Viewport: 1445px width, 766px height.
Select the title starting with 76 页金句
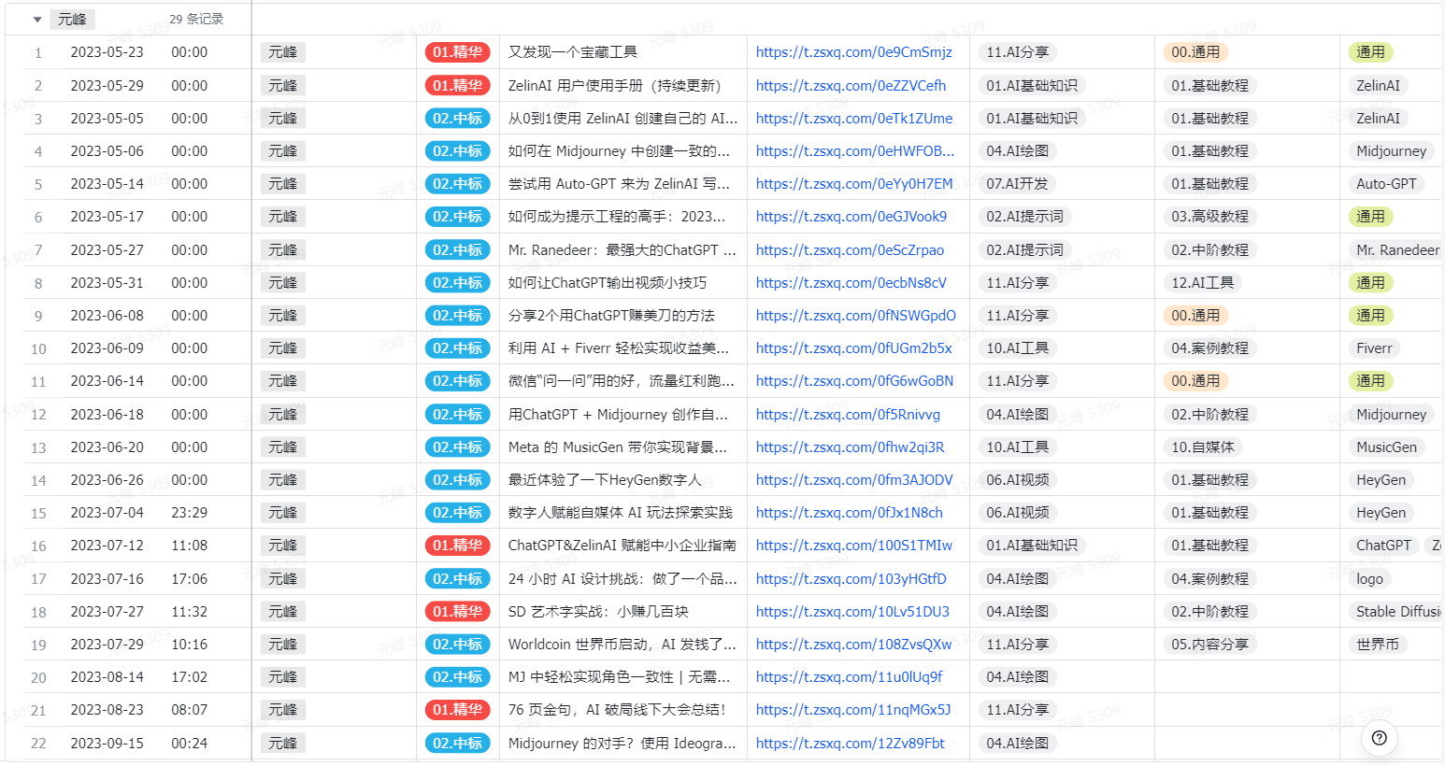pos(617,710)
